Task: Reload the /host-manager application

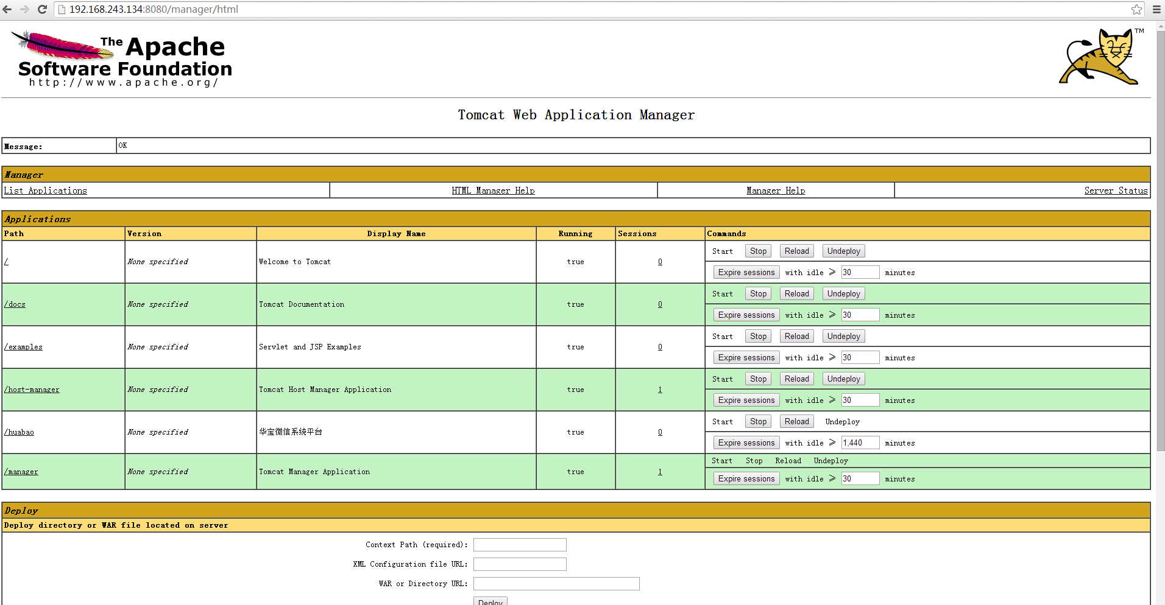Action: [796, 379]
